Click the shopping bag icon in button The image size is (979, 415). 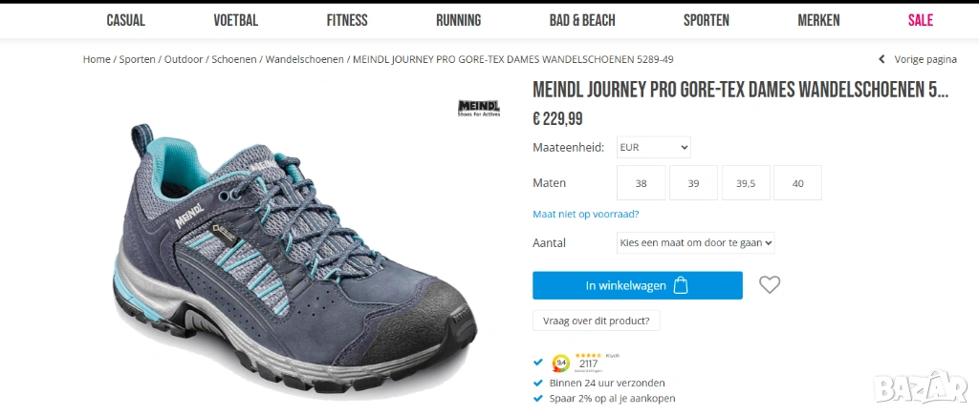681,285
